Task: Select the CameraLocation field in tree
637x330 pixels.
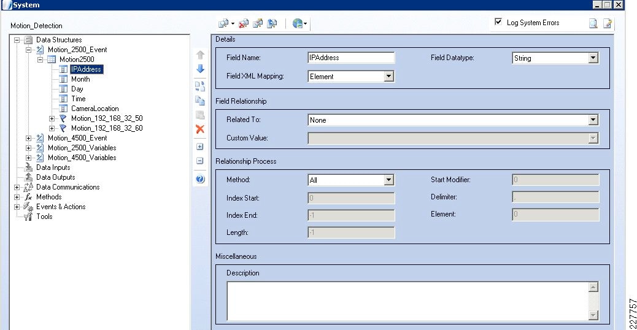Action: pyautogui.click(x=95, y=109)
